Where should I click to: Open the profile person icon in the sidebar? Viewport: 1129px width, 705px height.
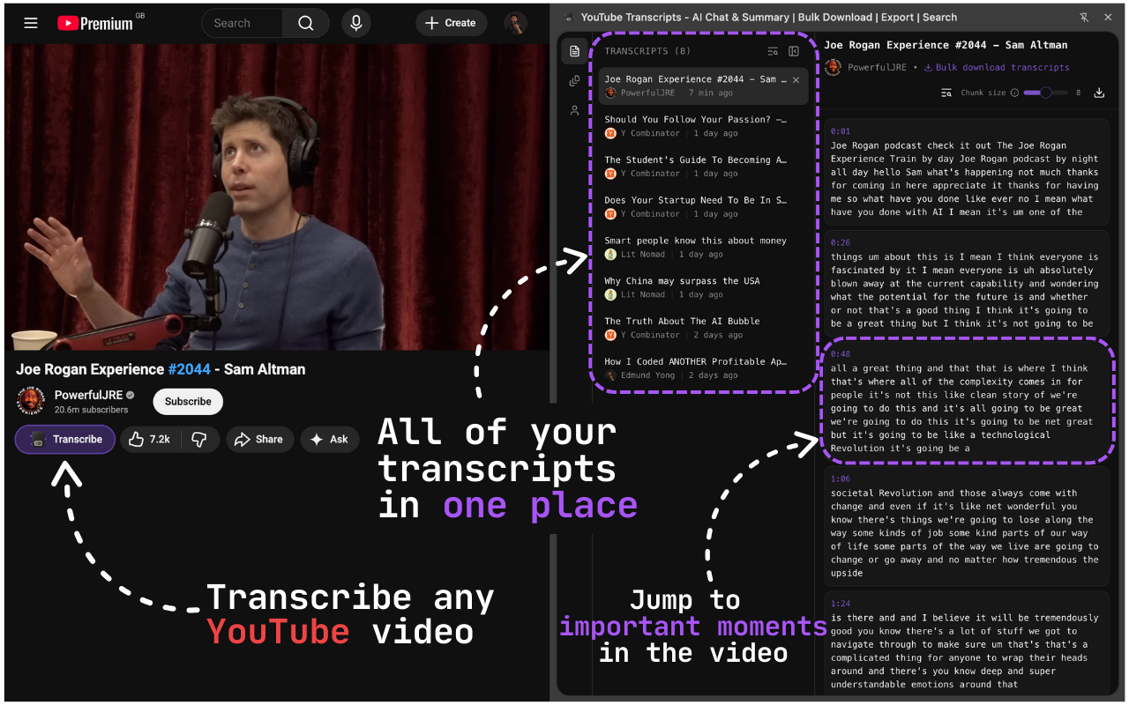574,109
